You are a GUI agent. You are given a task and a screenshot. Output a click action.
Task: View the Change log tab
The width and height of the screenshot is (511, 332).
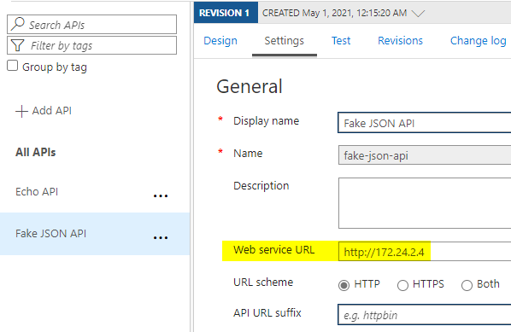point(478,41)
